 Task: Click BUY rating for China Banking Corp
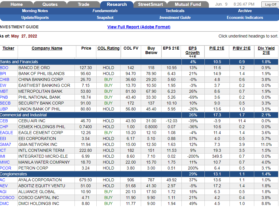click(x=108, y=79)
